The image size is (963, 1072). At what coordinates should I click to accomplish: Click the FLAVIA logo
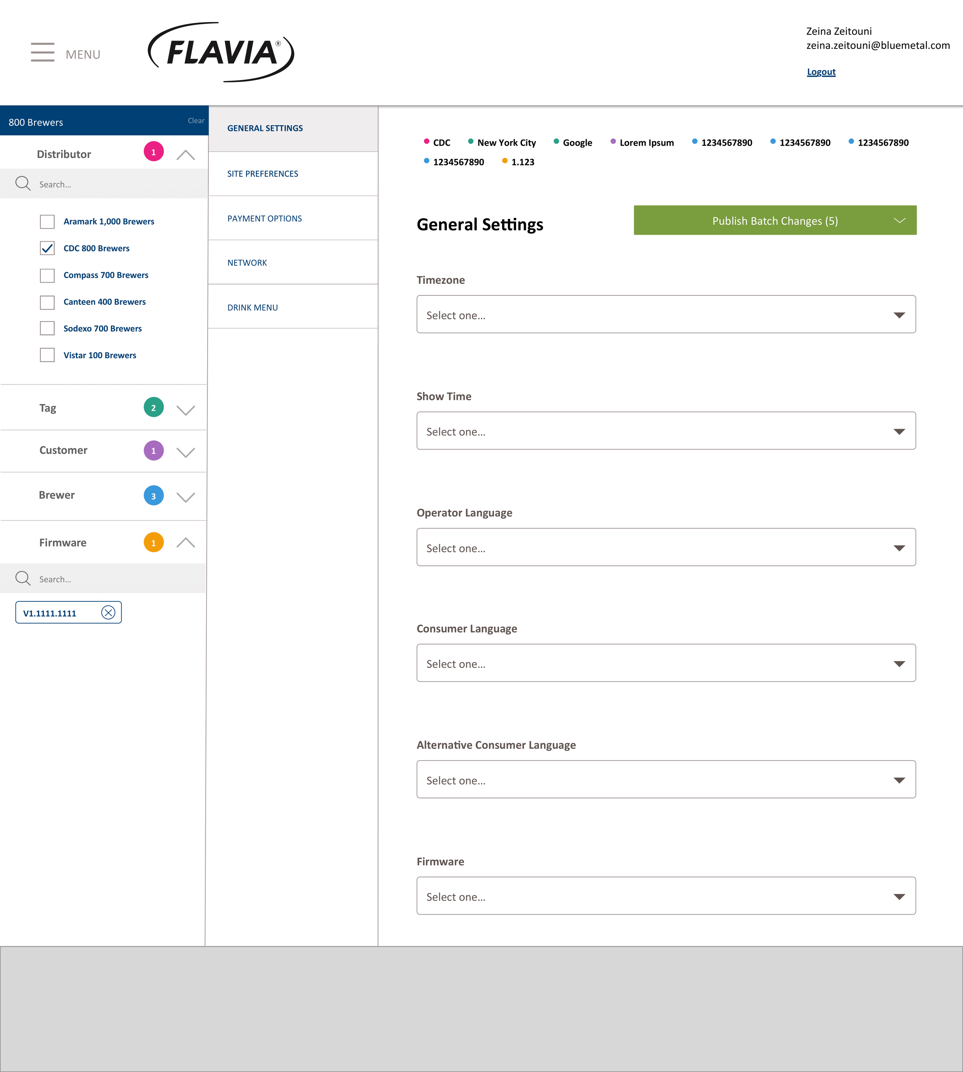(x=221, y=52)
